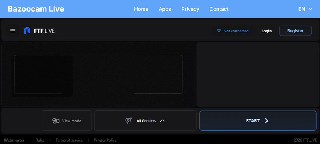Open the Apps navigation item
This screenshot has width=320, height=144.
pos(165,9)
